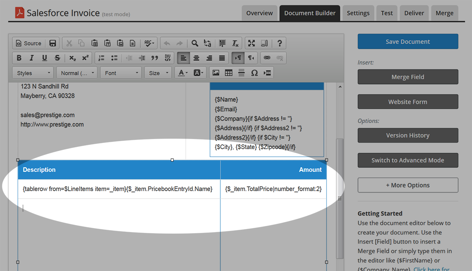Insert a horizontal line
The width and height of the screenshot is (472, 271).
pos(242,73)
